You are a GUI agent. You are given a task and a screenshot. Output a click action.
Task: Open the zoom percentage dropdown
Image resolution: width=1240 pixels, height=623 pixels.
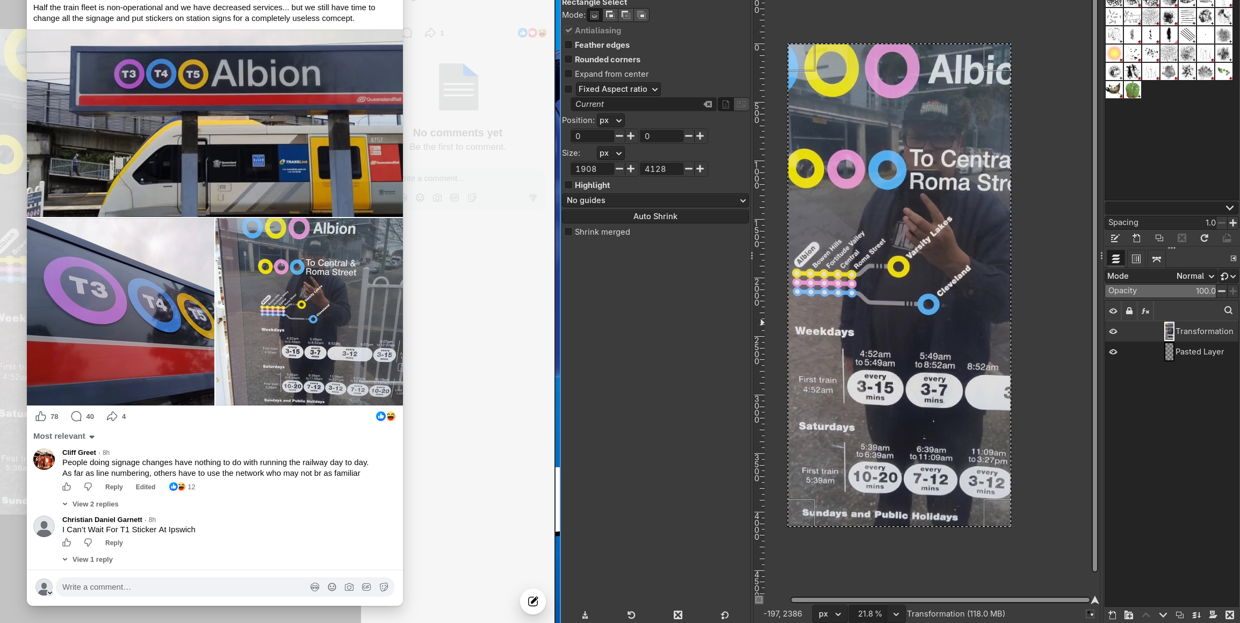pos(896,614)
